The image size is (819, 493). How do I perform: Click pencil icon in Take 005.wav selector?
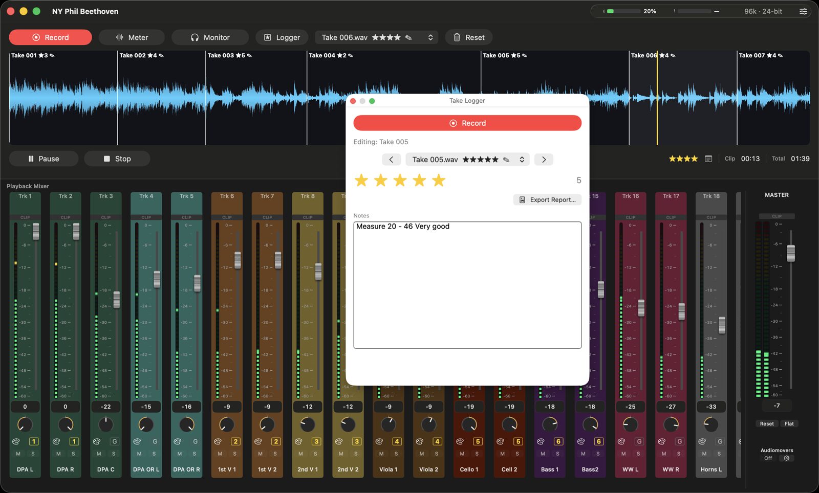coord(506,160)
